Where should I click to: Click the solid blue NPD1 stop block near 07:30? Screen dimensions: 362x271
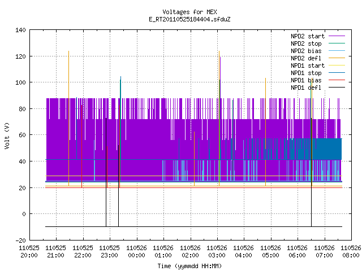[329, 149]
